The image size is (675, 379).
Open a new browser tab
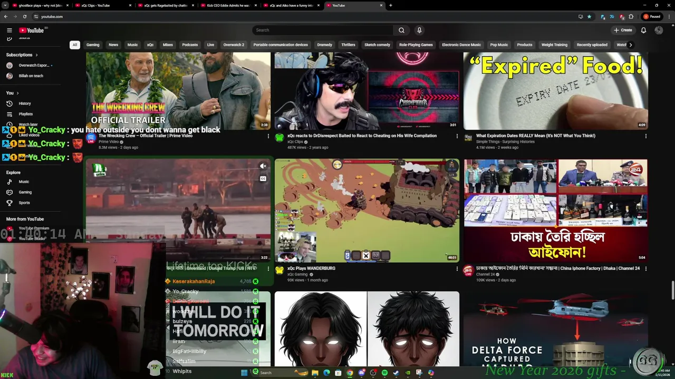[x=390, y=5]
